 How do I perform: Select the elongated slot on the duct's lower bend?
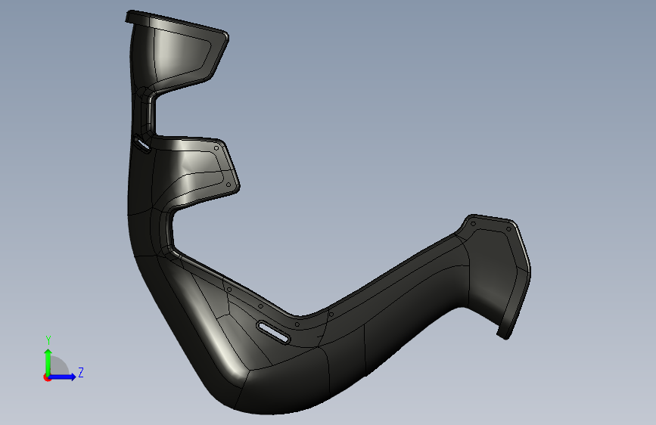coord(274,332)
